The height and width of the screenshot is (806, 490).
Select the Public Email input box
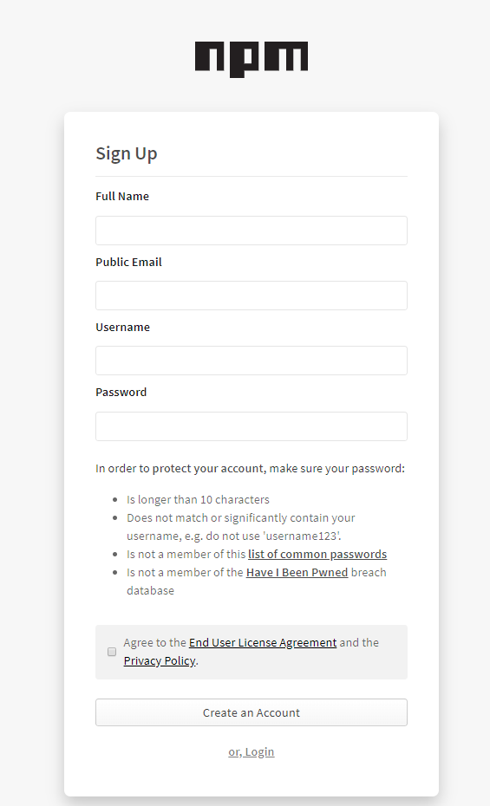pos(251,296)
